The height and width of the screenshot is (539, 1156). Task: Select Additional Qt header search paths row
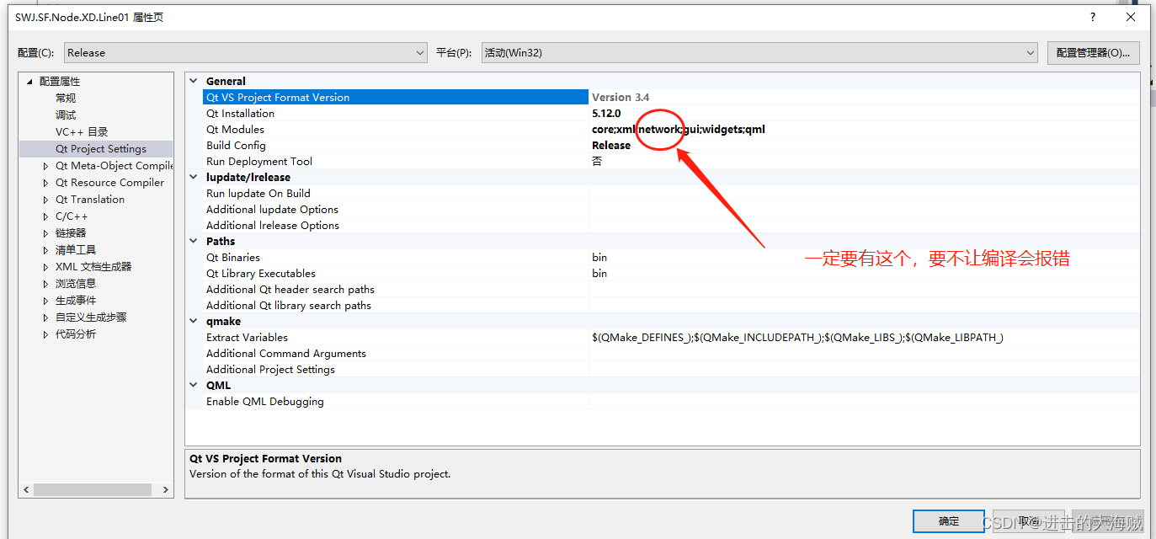tap(671, 290)
